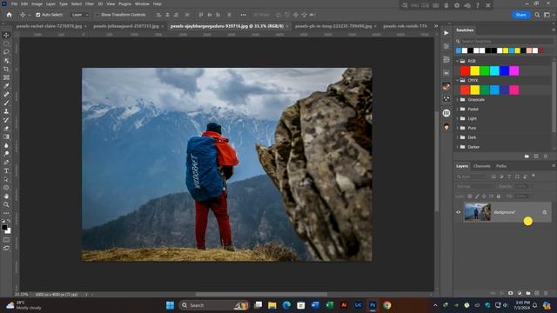Screen dimensions: 557x313
Task: Select the Healing Brush tool
Action: pos(6,95)
